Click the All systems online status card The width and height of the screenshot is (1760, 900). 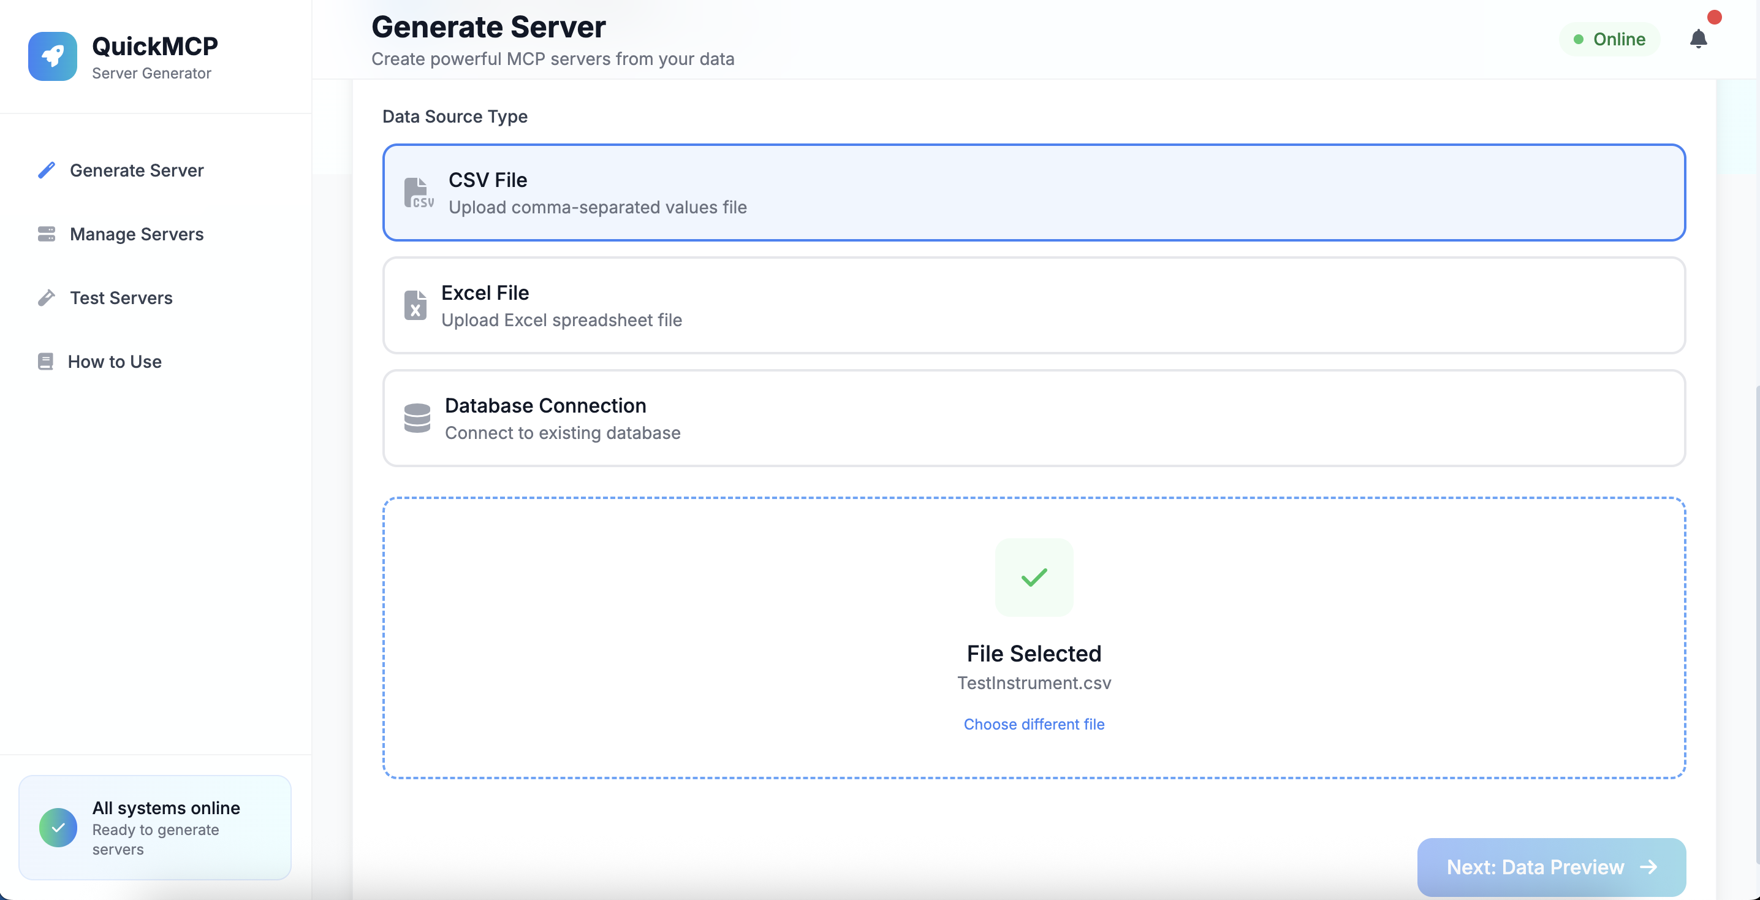[x=155, y=828]
